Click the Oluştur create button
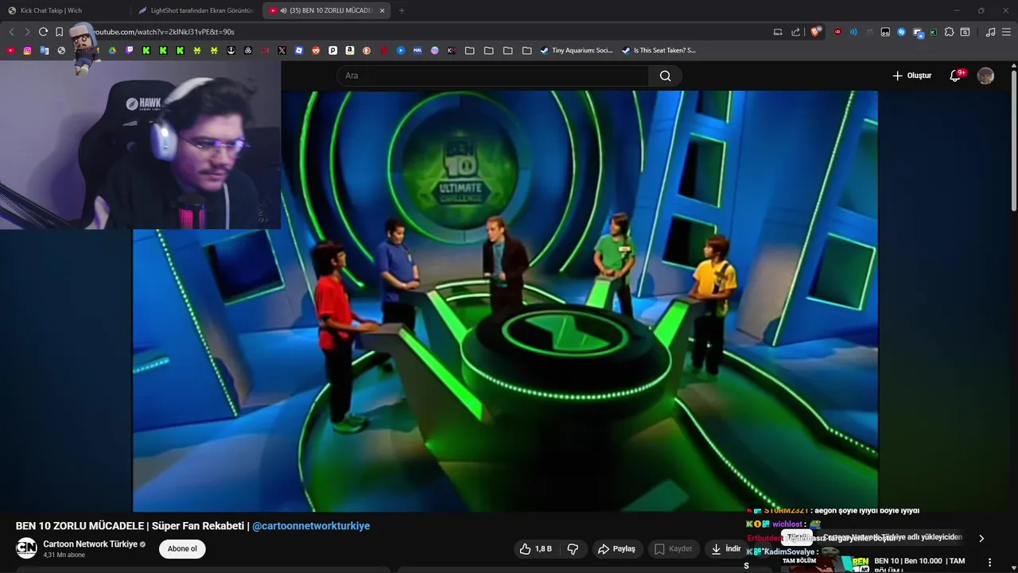 911,76
